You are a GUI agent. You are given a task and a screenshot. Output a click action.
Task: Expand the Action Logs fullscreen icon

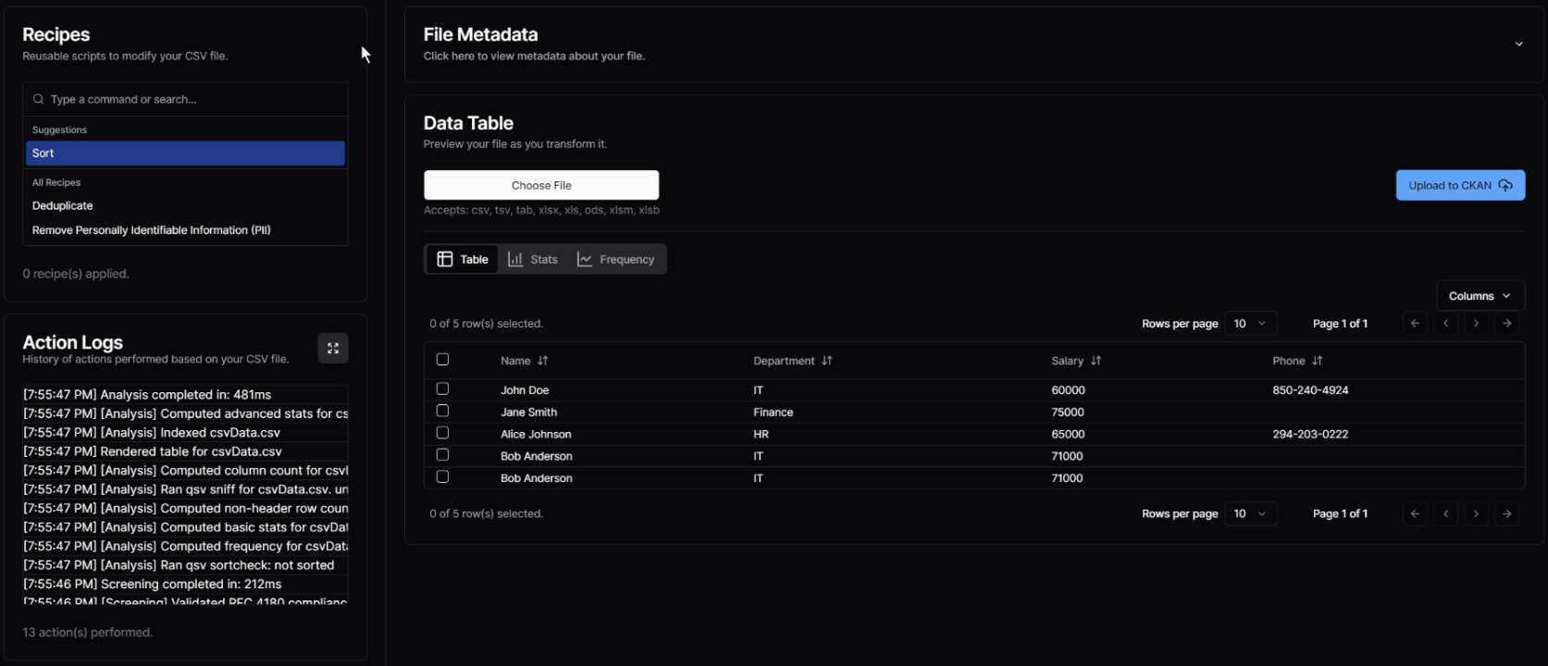click(333, 348)
